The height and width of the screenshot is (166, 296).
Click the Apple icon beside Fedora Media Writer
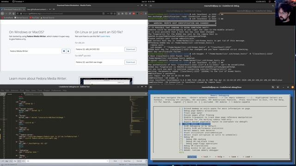click(68, 51)
